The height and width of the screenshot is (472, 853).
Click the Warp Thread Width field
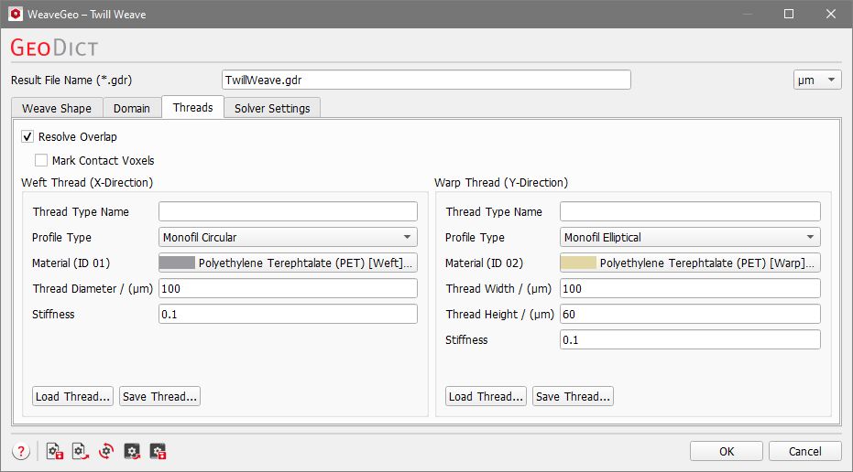pos(690,288)
